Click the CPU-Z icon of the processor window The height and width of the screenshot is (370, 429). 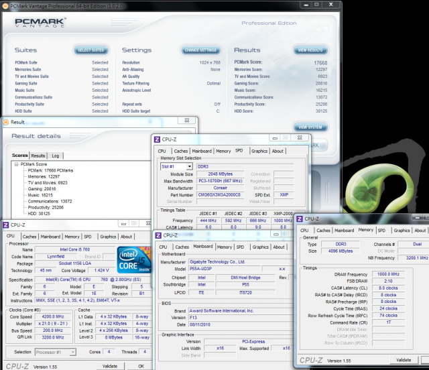tap(6, 225)
